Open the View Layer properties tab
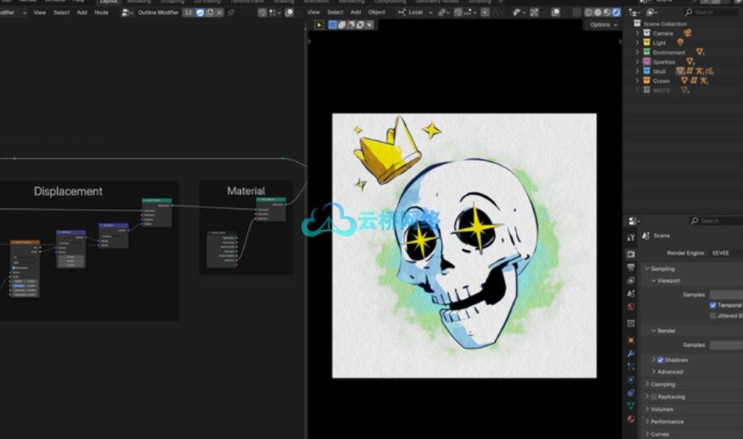The height and width of the screenshot is (439, 743). tap(630, 281)
